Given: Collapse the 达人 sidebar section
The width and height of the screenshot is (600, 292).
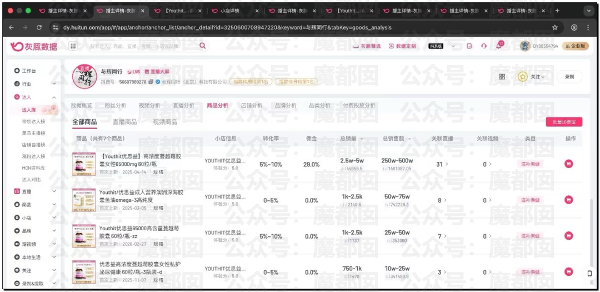Looking at the screenshot, I should [x=54, y=97].
